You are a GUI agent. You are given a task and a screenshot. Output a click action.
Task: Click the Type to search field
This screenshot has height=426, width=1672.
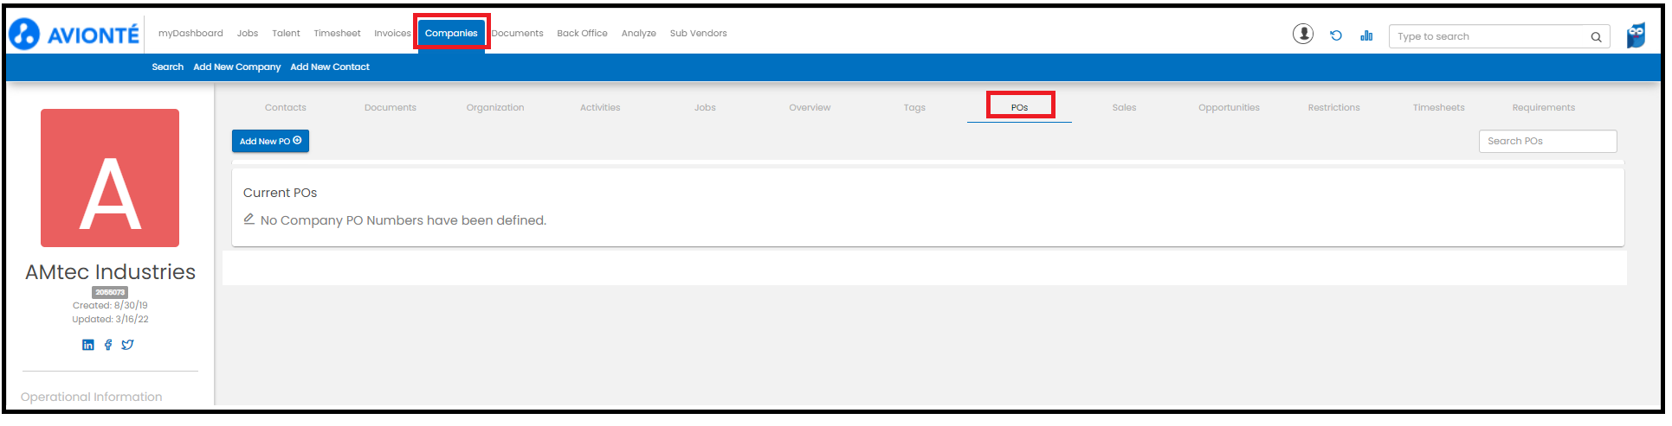pos(1499,36)
